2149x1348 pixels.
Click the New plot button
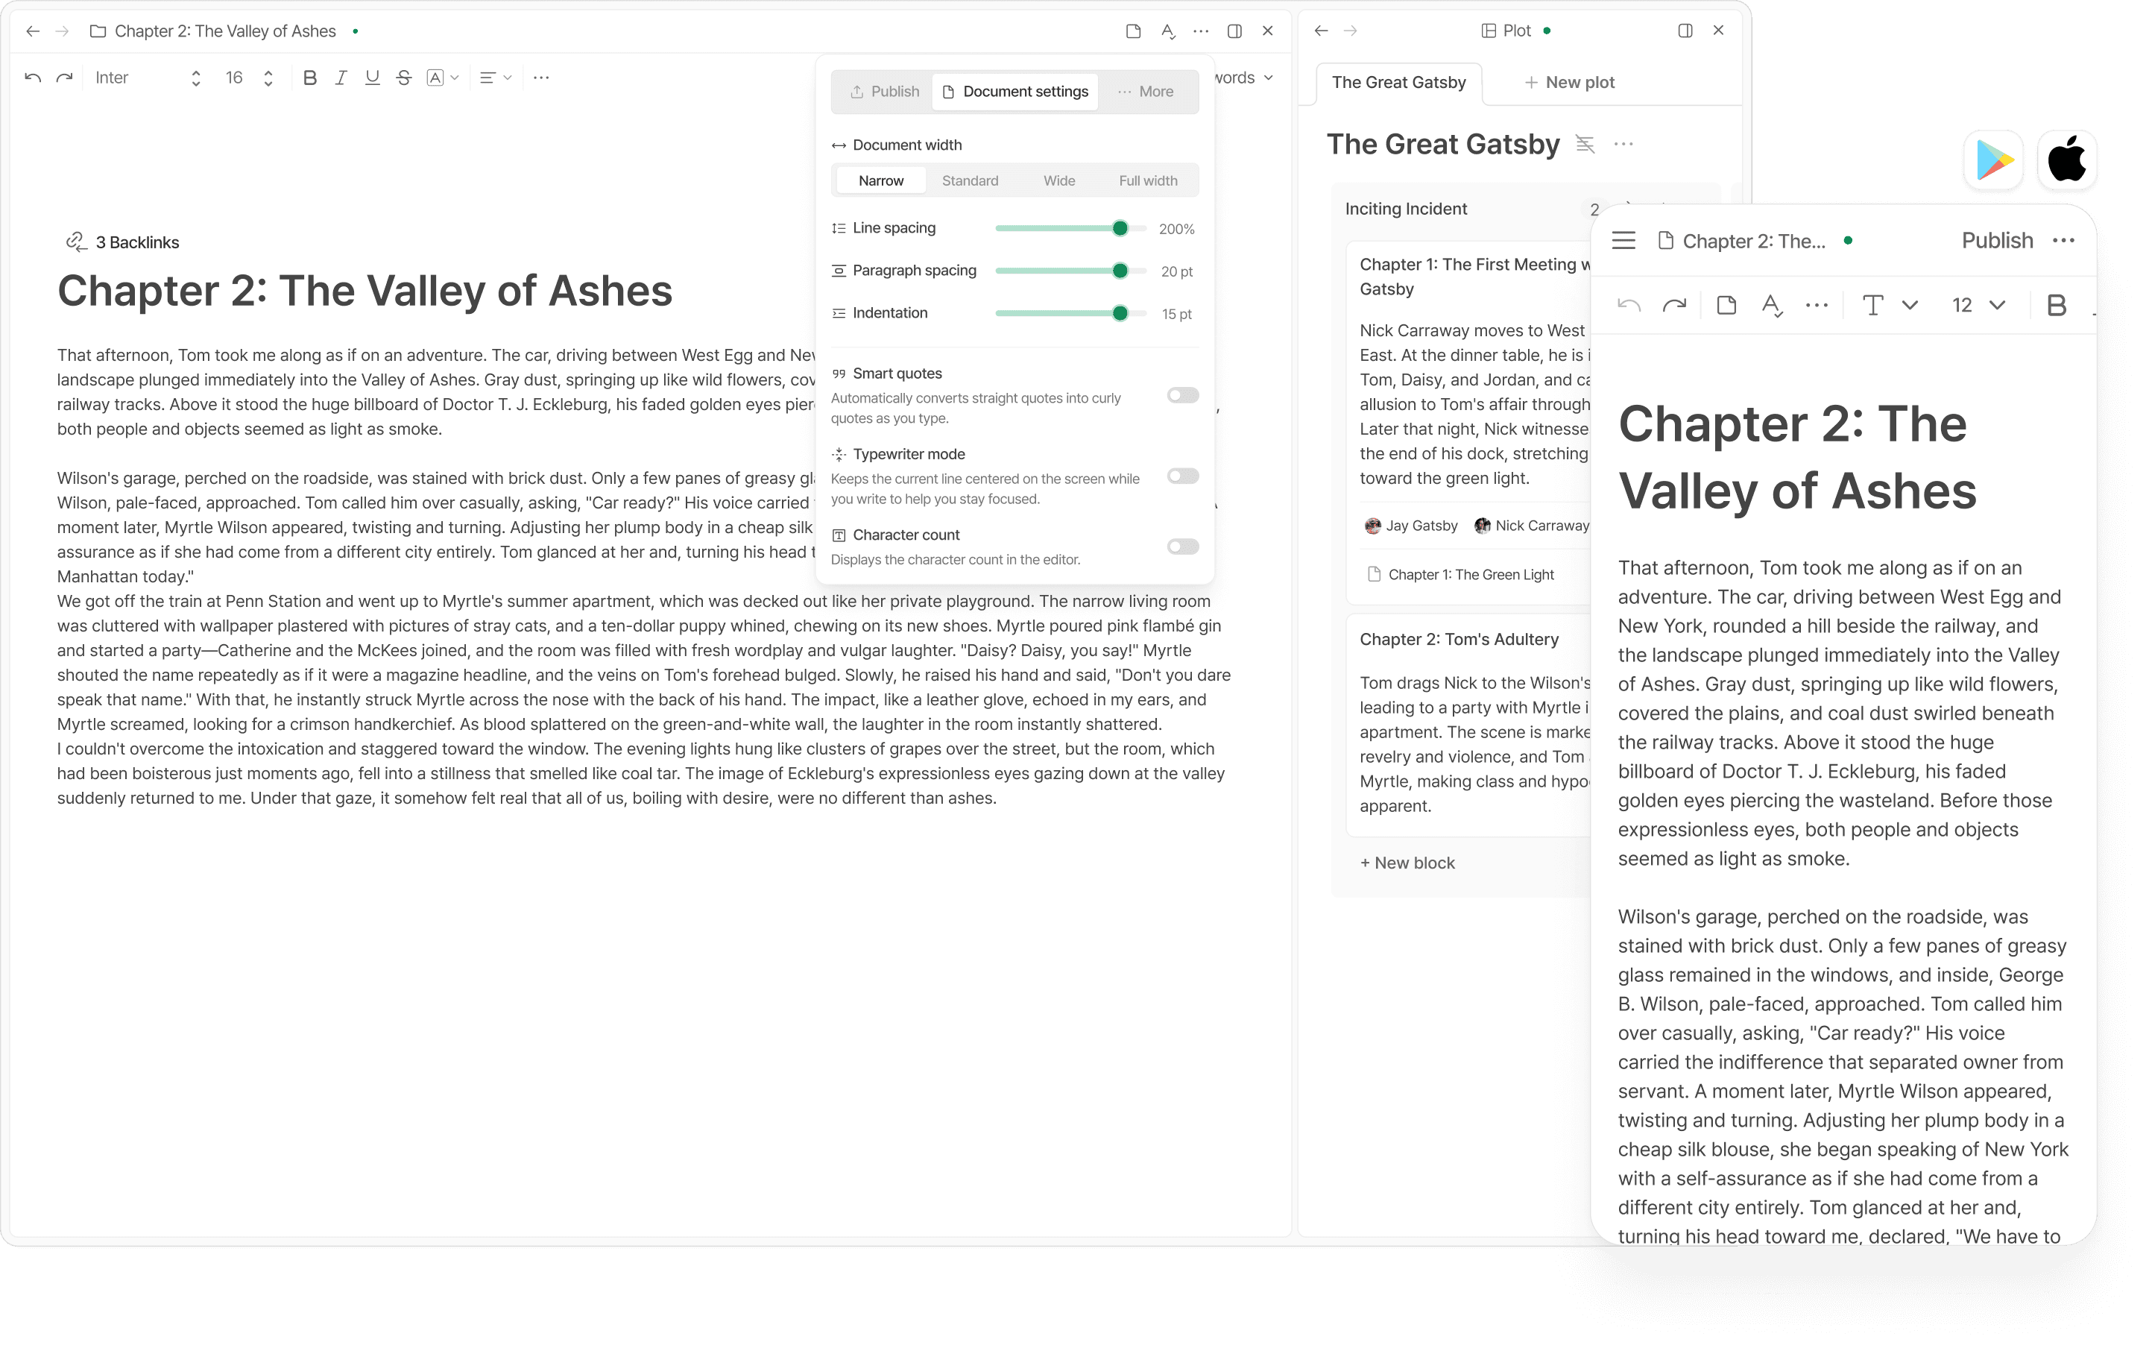[1569, 82]
